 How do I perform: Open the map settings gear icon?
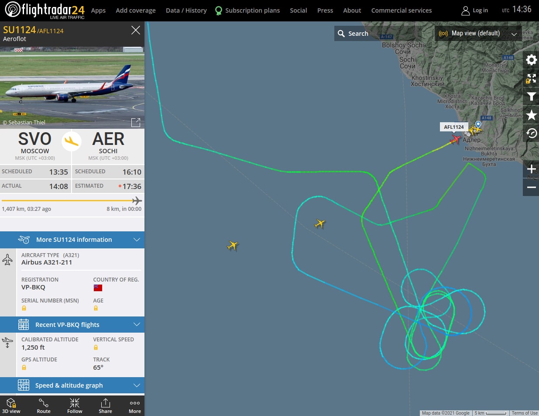531,59
